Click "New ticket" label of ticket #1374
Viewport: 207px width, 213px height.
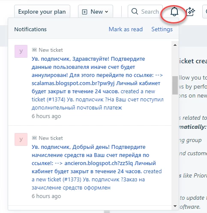pos(51,50)
